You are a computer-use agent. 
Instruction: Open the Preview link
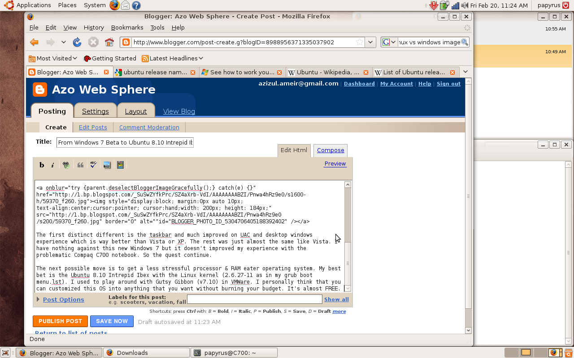335,164
